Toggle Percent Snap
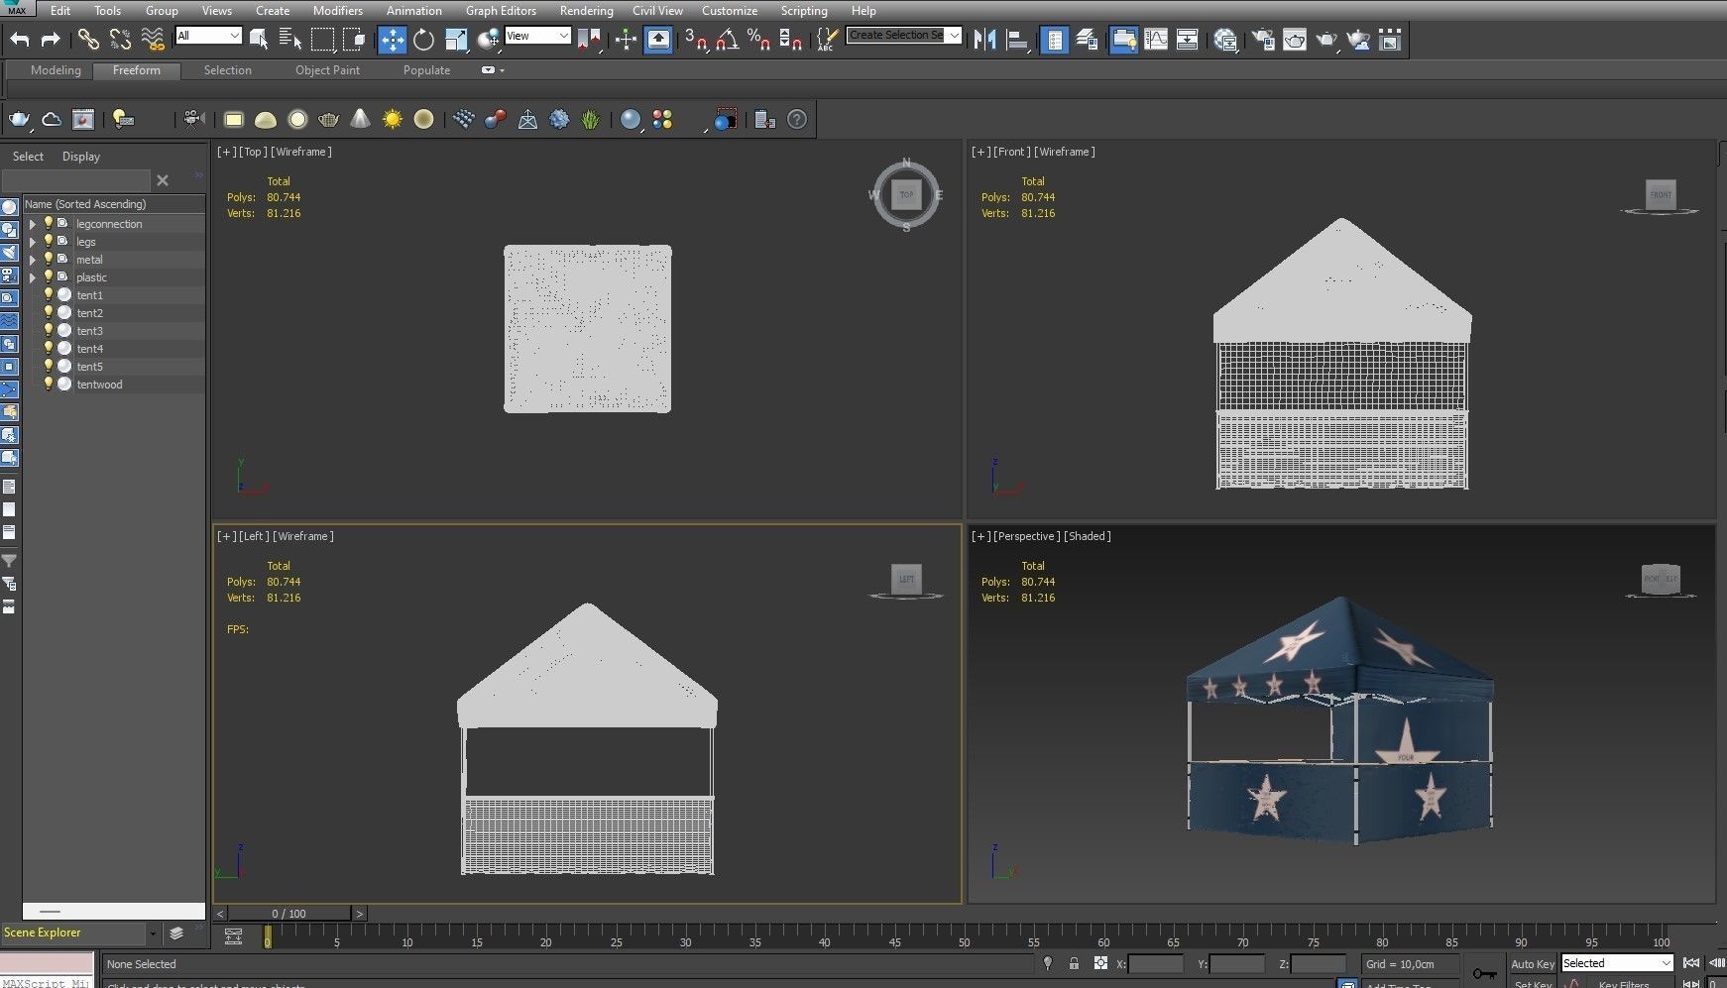 [x=759, y=40]
